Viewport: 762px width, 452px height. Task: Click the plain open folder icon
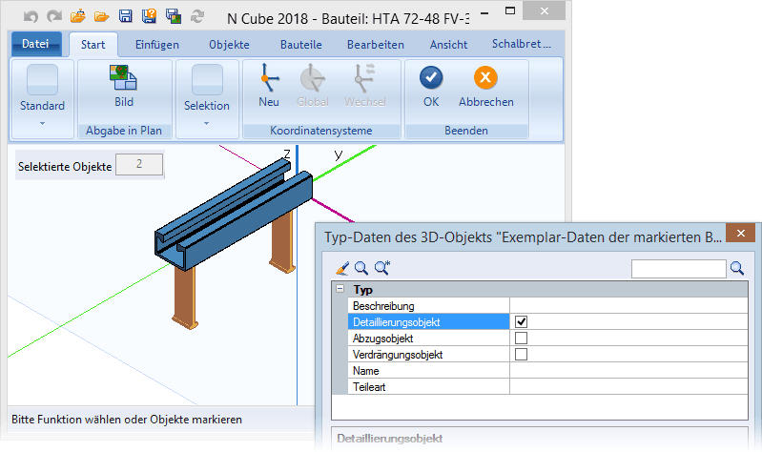pyautogui.click(x=101, y=17)
